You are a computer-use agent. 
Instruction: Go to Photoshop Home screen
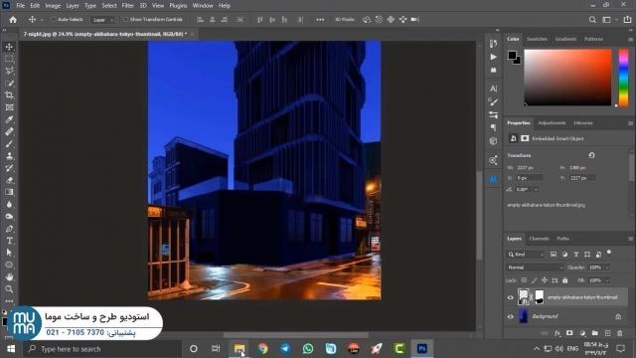tap(13, 20)
